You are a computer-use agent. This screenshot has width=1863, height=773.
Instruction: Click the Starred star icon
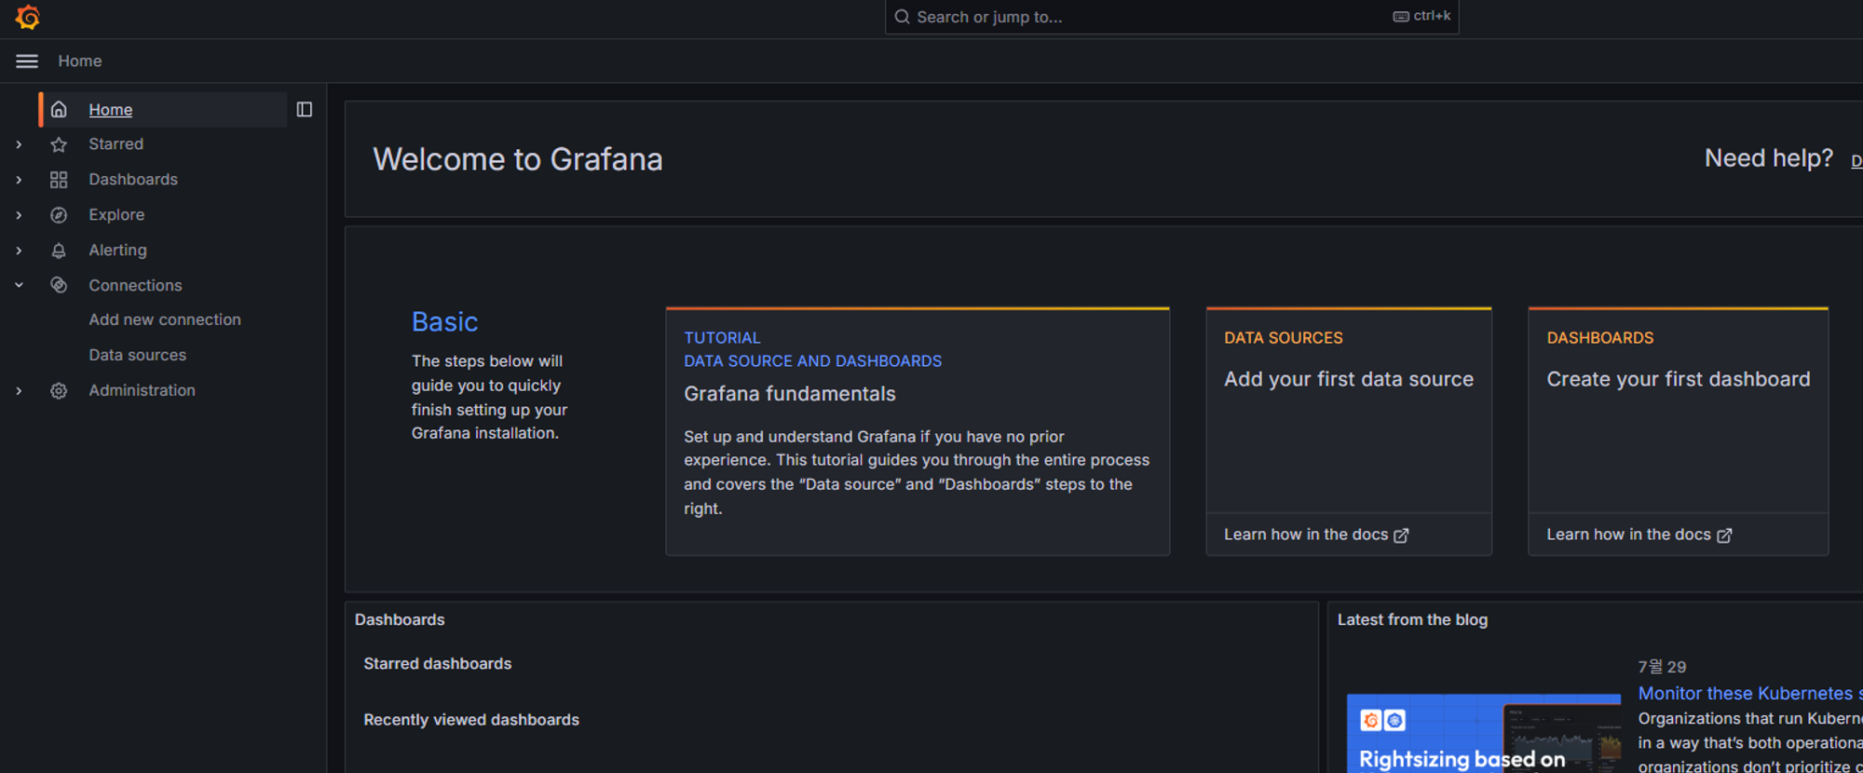59,144
